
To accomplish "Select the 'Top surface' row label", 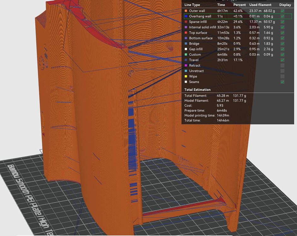I will (x=198, y=33).
